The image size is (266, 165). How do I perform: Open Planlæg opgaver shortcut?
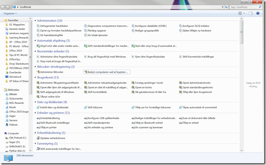[x=95, y=31]
